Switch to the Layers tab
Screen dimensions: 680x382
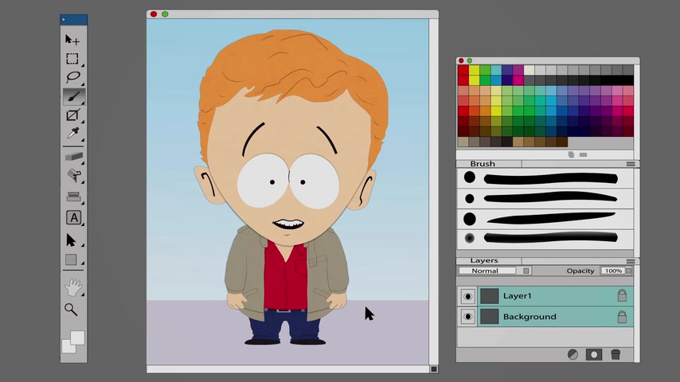(x=489, y=260)
